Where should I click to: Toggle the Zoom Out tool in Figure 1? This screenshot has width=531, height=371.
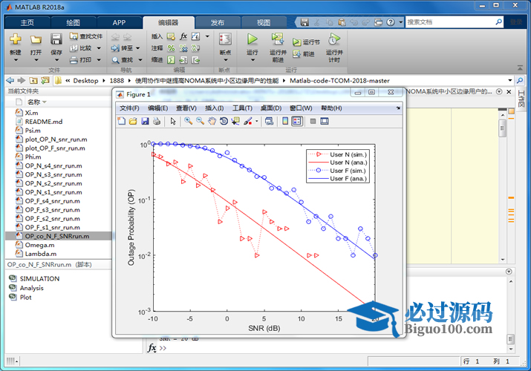point(200,121)
